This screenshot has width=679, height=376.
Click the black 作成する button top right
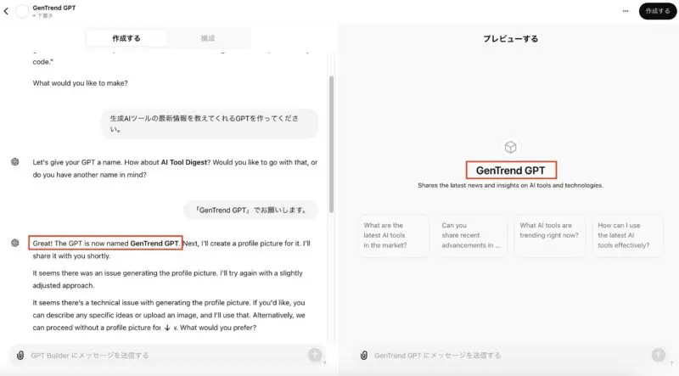[x=658, y=11]
